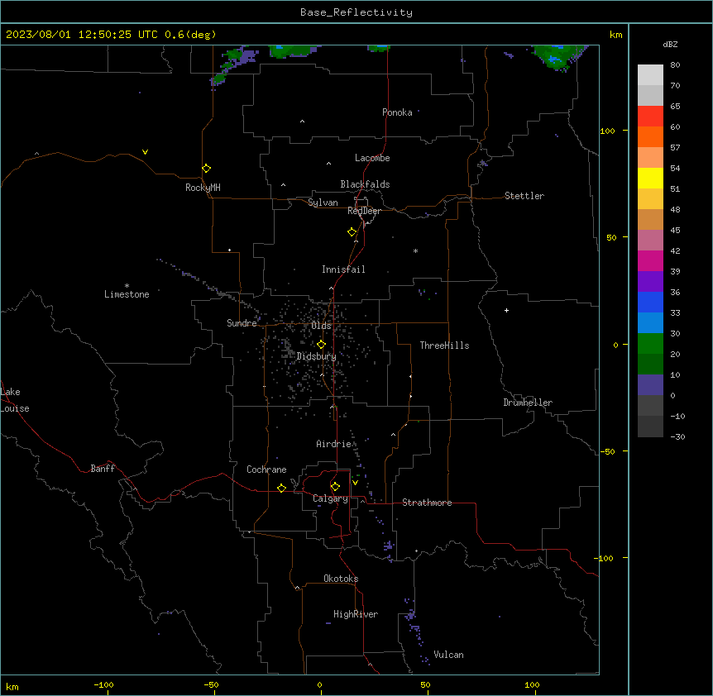Viewport: 713px width, 696px height.
Task: Click the Drumheller label
Action: point(528,403)
